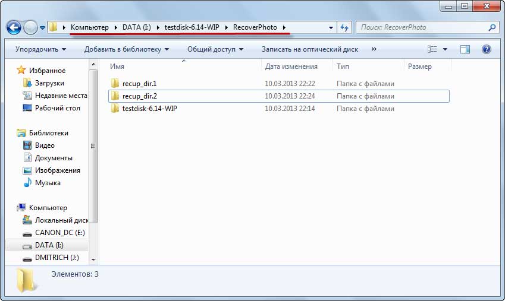Open the Музыка library

click(48, 183)
